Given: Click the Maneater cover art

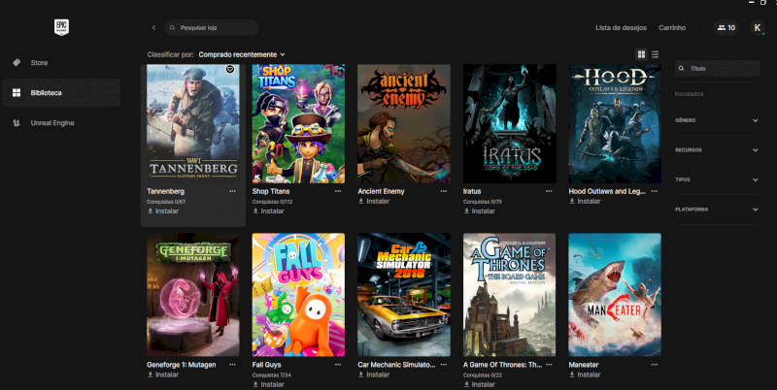Looking at the screenshot, I should [x=615, y=295].
